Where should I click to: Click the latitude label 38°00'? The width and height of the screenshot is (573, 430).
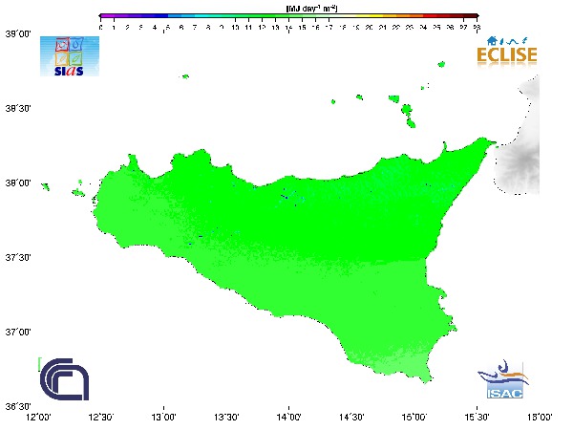tap(18, 183)
